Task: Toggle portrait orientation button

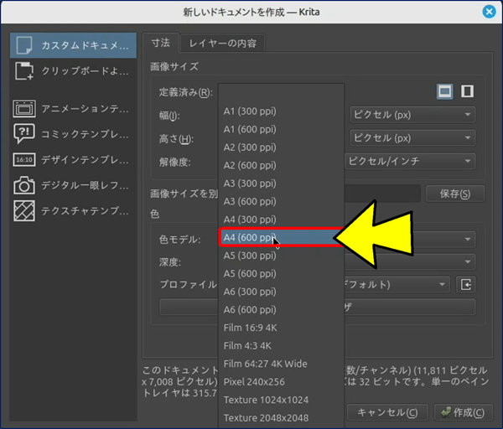Action: [x=468, y=91]
